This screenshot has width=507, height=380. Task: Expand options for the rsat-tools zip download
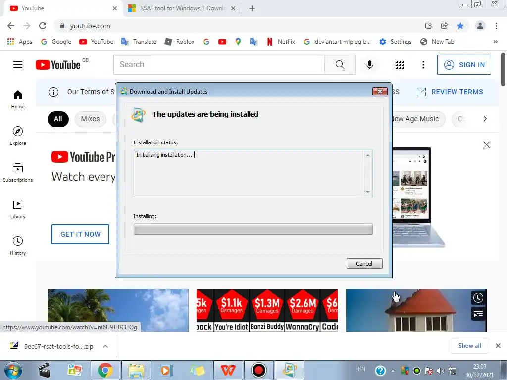[x=105, y=346]
